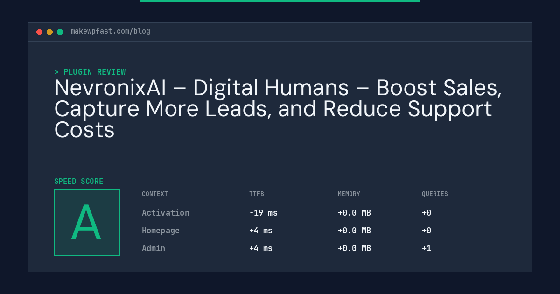Click the QUERIES column header

point(435,194)
